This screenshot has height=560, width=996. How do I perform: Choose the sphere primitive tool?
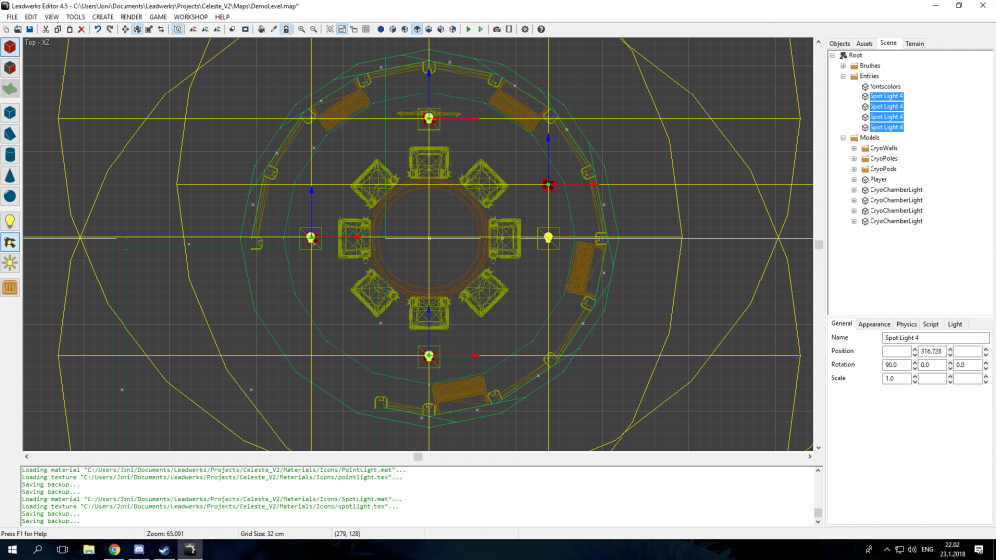click(x=10, y=196)
